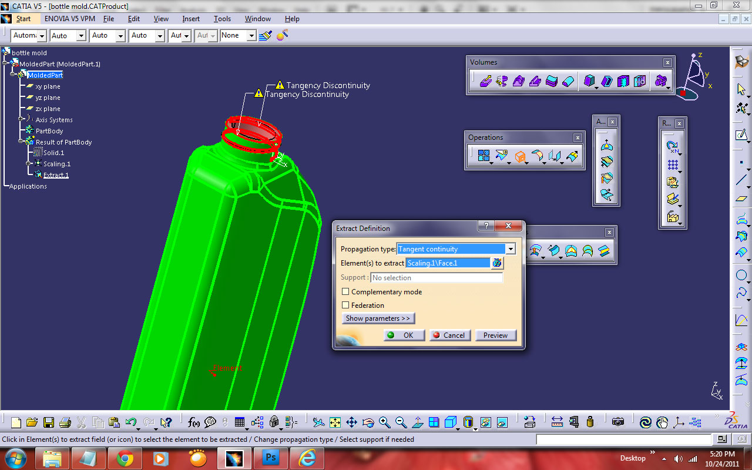Open Photoshop from the taskbar

coord(270,458)
